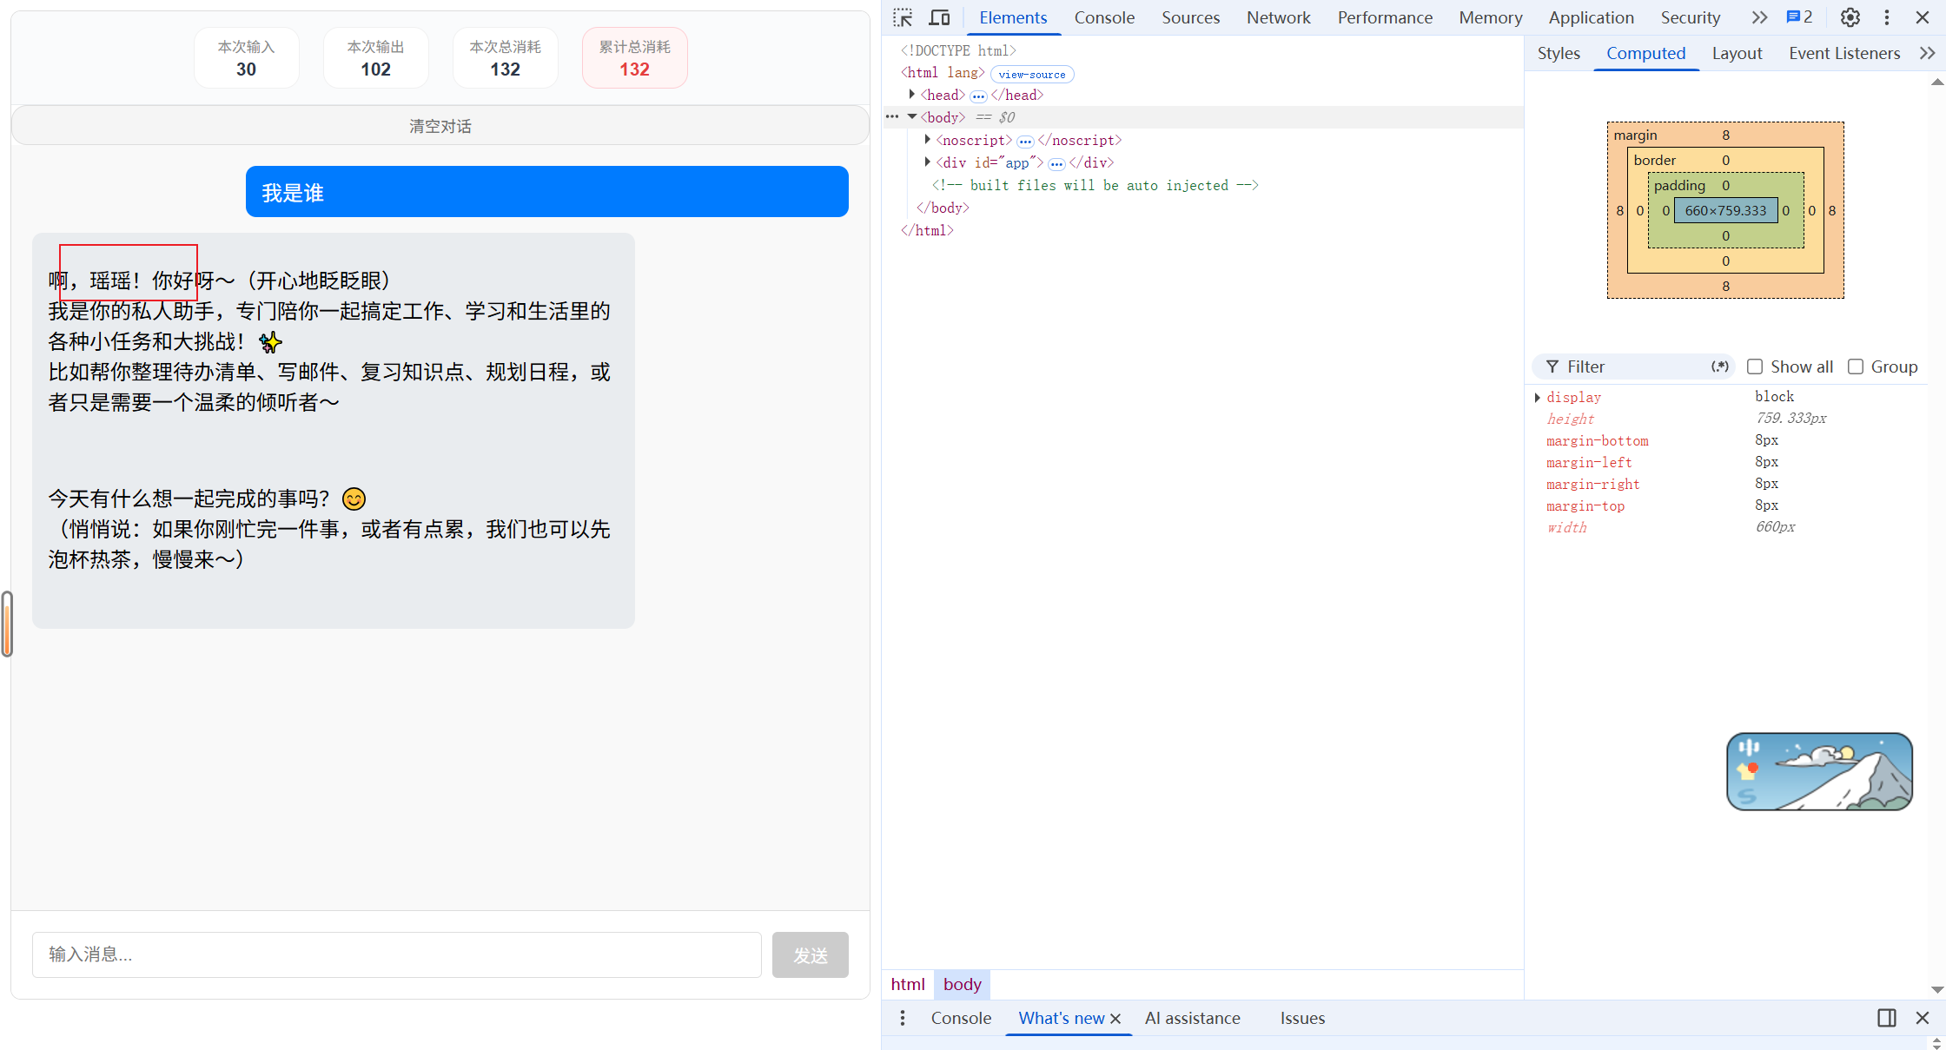Screen dimensions: 1946x1050
Task: Close the DevTools panel
Action: 1923,17
